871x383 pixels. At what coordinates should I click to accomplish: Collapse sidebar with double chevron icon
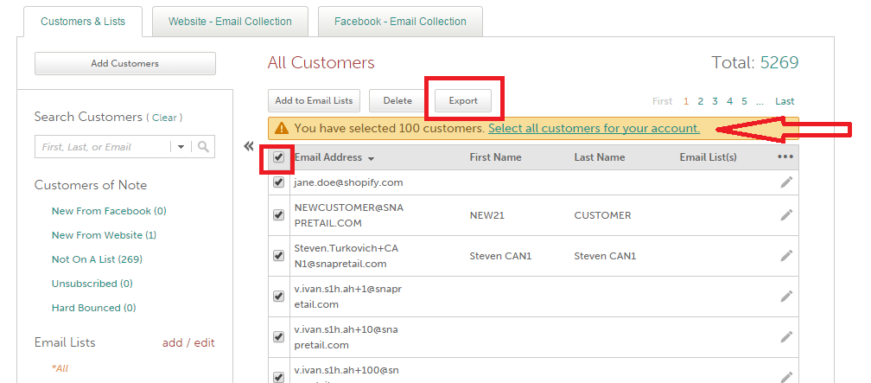(x=249, y=147)
